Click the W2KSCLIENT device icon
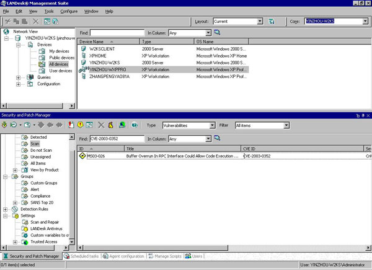 click(83, 48)
